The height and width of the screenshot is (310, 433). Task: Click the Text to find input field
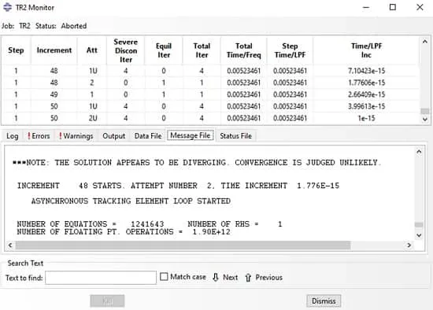click(x=101, y=278)
